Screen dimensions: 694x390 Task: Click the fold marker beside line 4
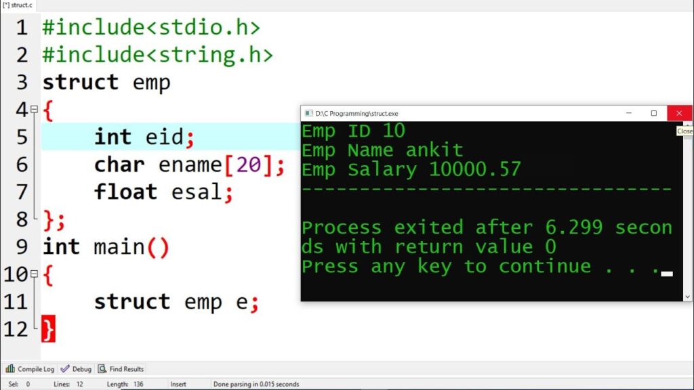pos(35,109)
